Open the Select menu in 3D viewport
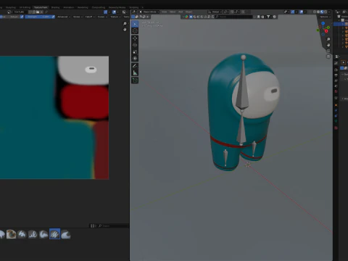 (x=173, y=12)
